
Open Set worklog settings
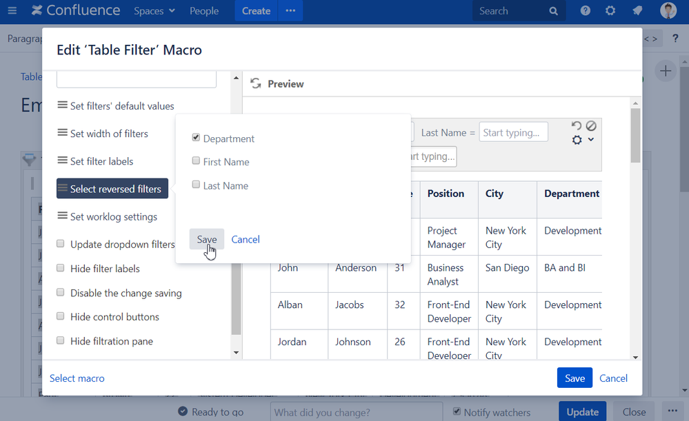pyautogui.click(x=107, y=216)
